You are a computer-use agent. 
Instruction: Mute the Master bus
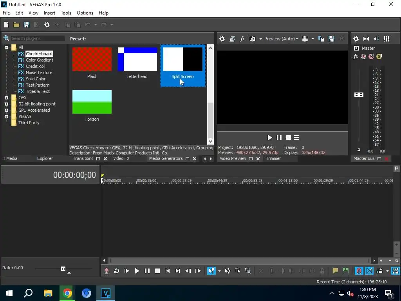(x=371, y=56)
